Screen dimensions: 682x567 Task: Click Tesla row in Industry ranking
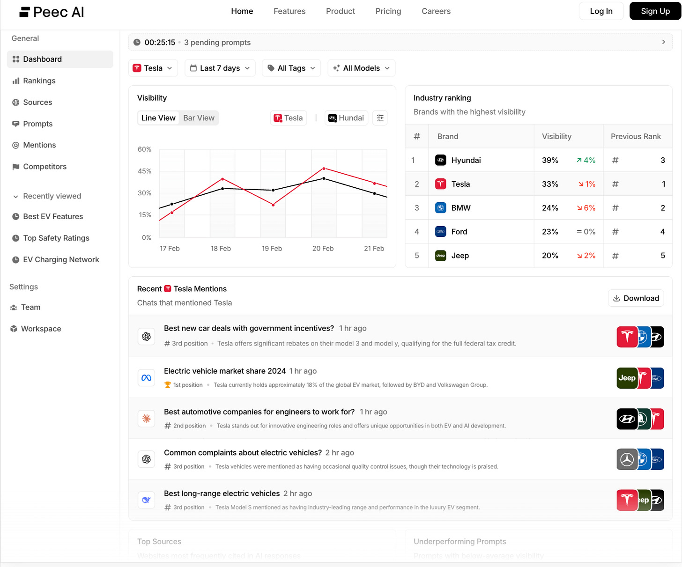[x=539, y=184]
